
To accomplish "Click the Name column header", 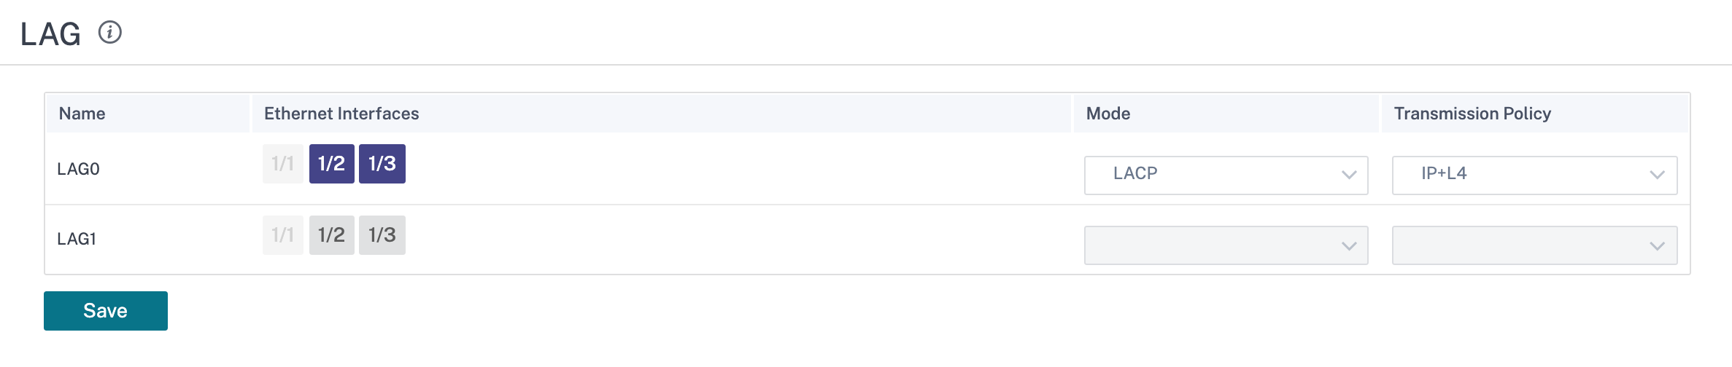I will [82, 114].
